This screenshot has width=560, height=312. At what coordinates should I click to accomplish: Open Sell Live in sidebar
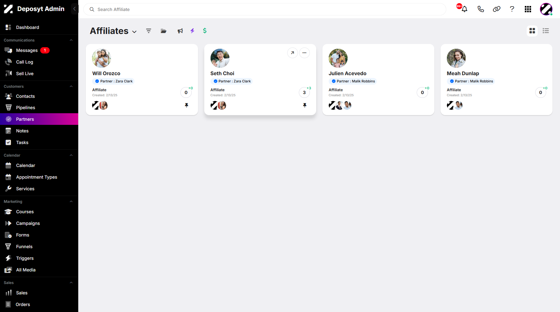pos(39,74)
